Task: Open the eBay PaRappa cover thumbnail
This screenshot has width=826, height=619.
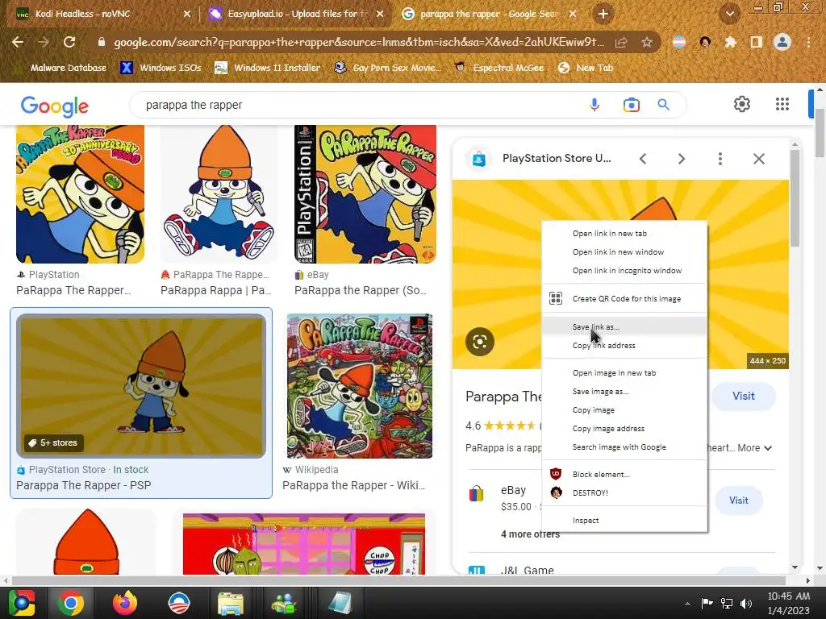Action: click(x=365, y=194)
